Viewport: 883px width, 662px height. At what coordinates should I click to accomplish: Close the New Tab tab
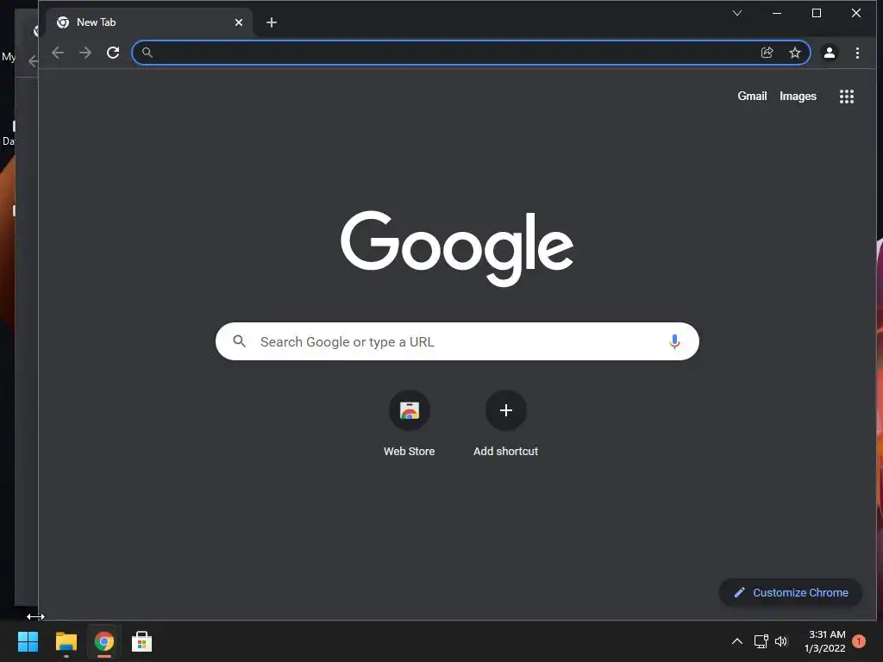point(239,22)
